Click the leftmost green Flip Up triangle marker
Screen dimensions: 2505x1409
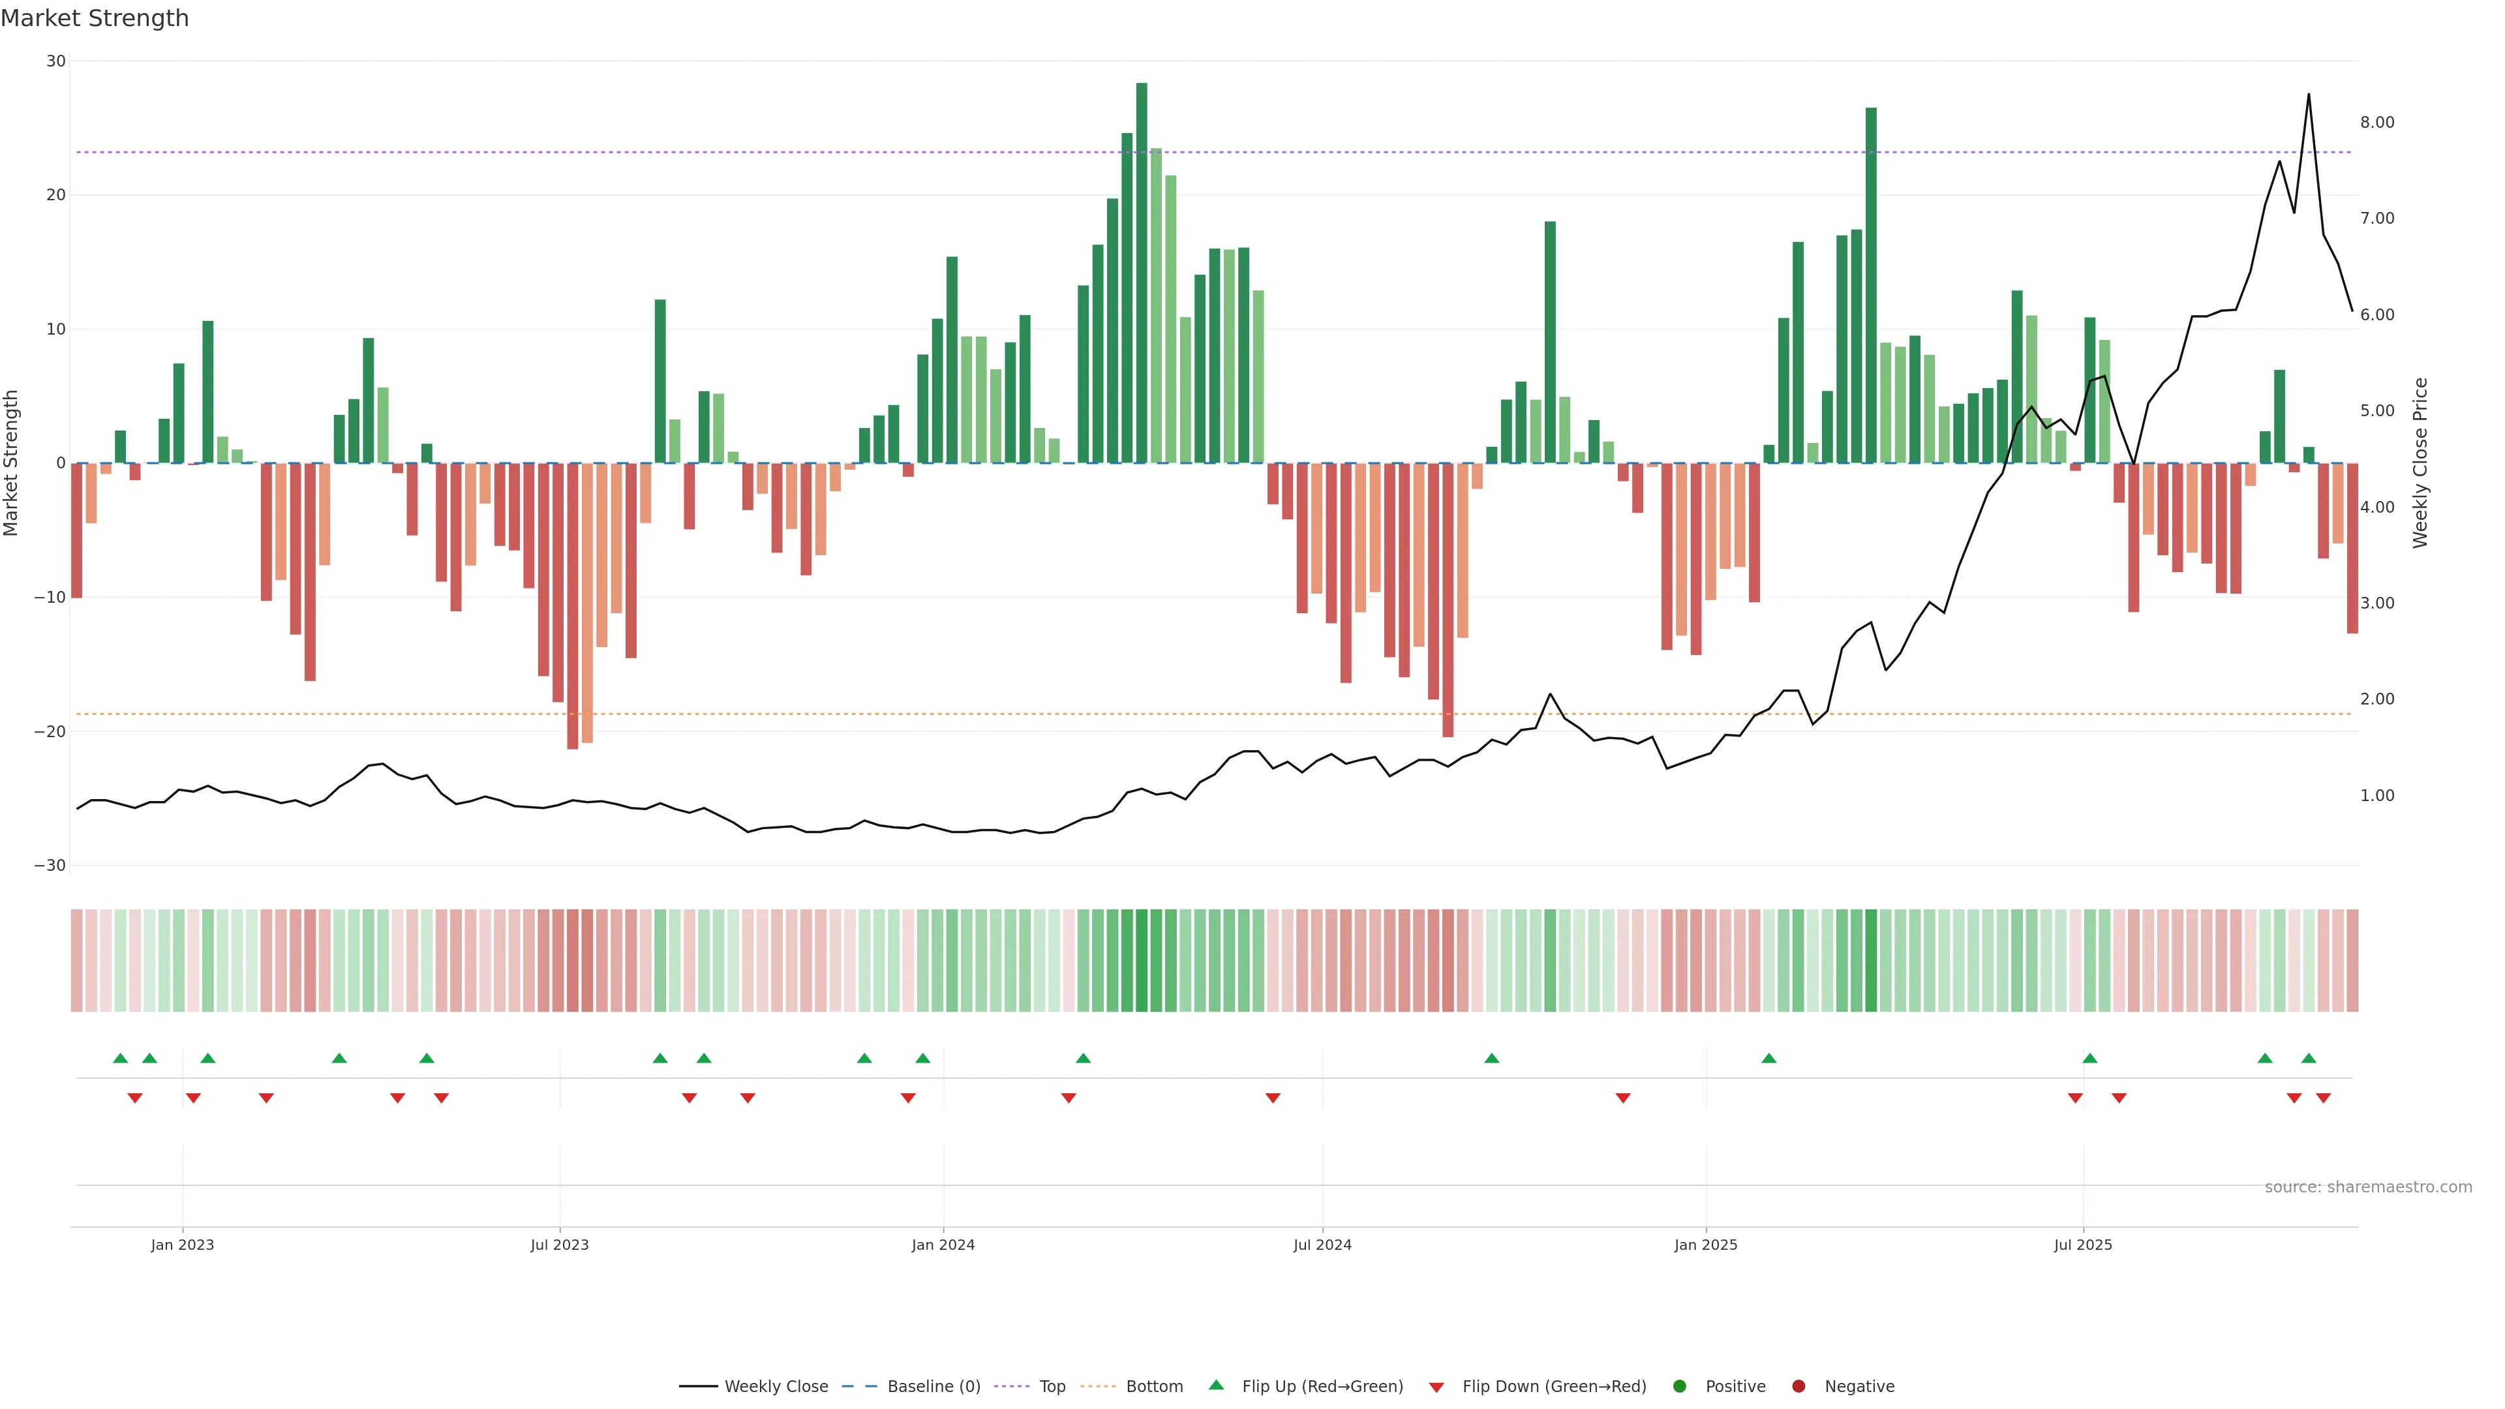click(121, 1058)
